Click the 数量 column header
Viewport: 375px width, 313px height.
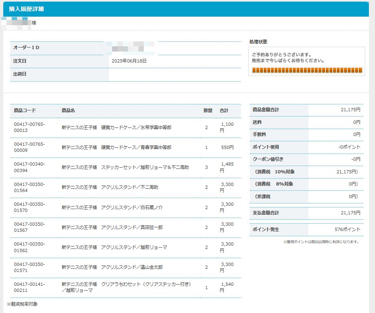(208, 110)
